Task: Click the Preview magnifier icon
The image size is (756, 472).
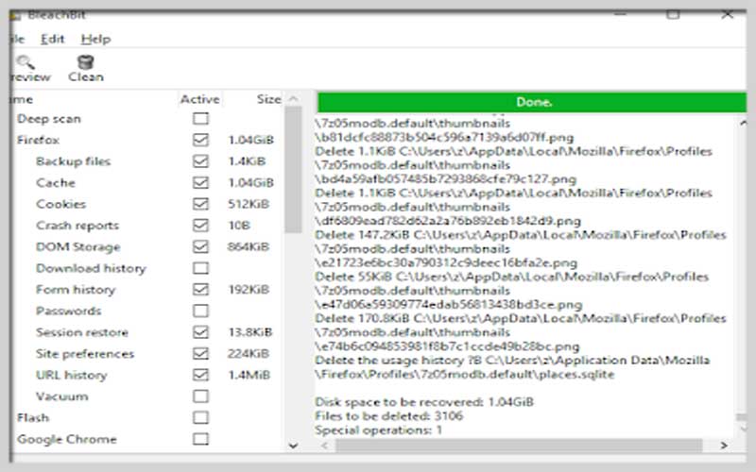Action: (25, 62)
